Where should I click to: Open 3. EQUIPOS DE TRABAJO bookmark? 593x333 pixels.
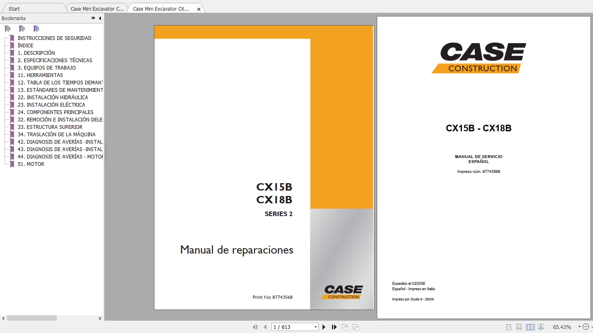(47, 68)
